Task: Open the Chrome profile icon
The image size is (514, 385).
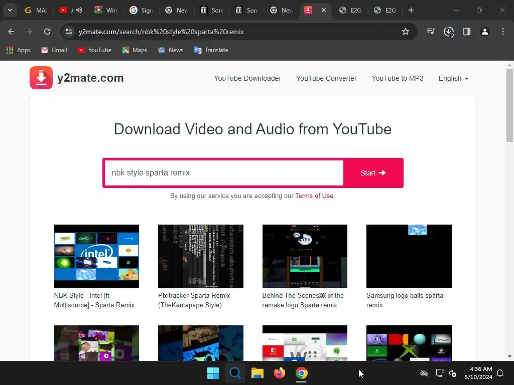Action: tap(485, 32)
